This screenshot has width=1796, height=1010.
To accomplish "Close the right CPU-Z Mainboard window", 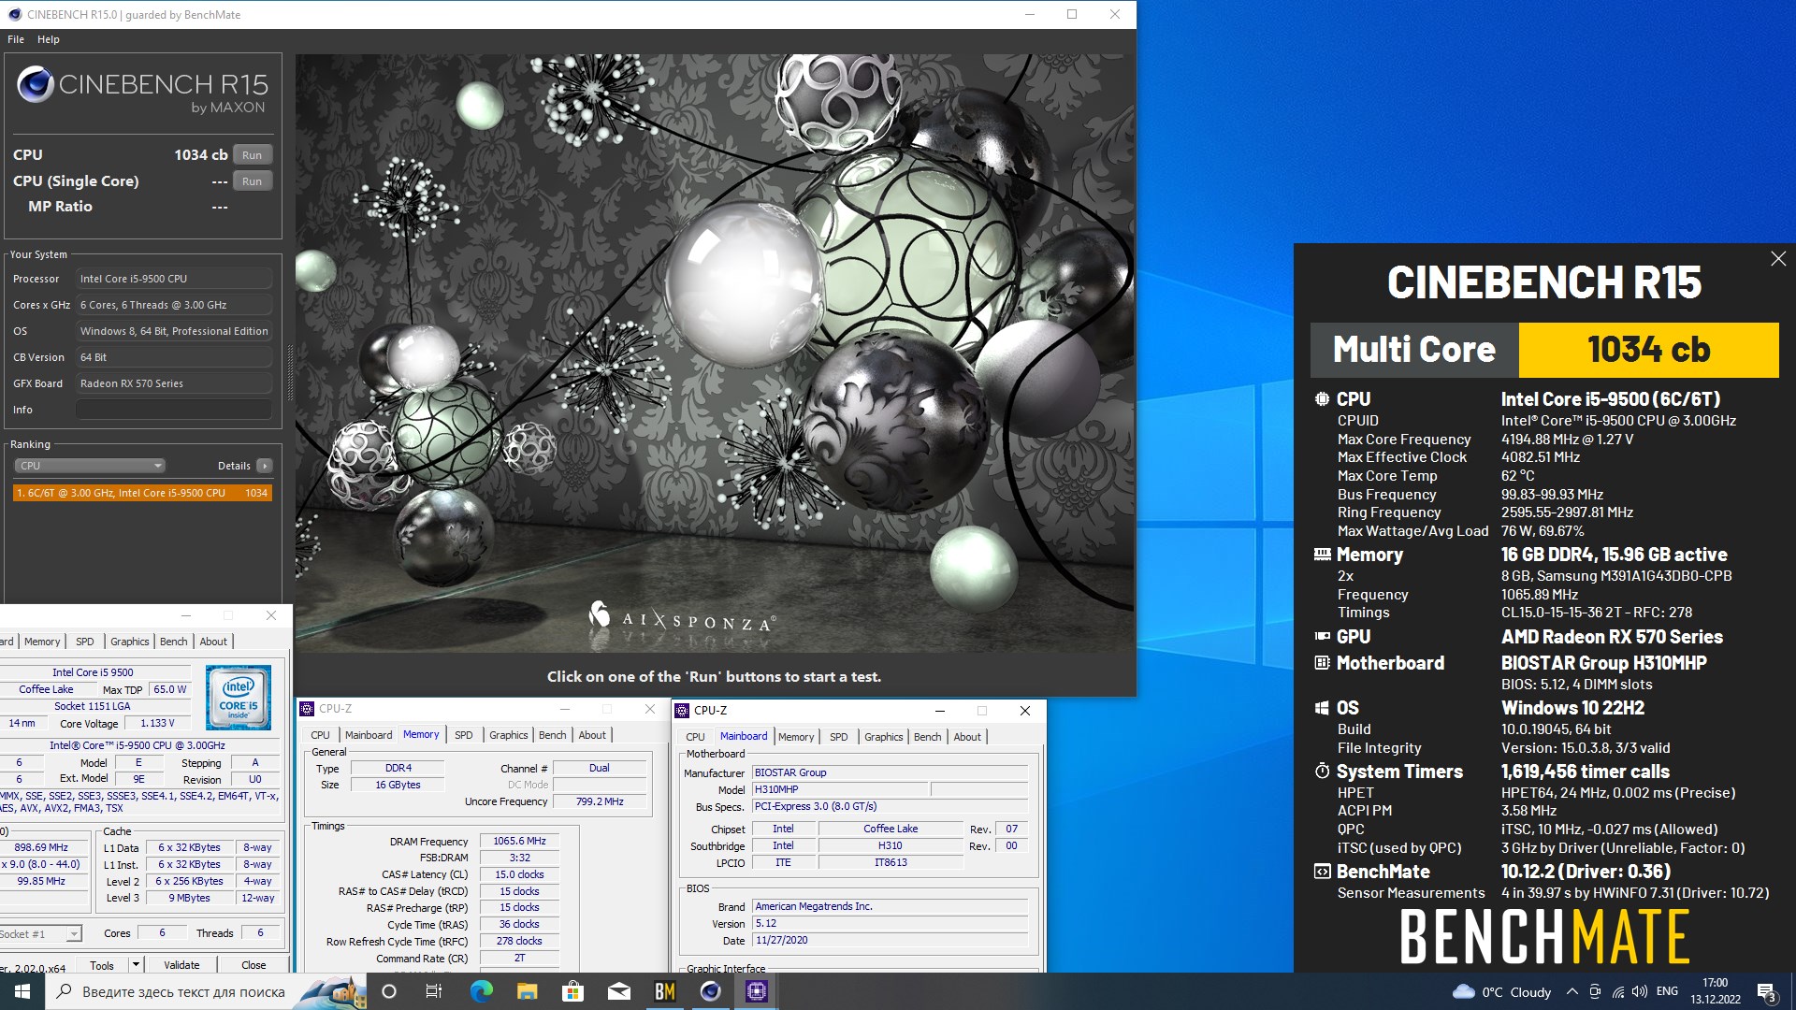I will tap(1025, 711).
